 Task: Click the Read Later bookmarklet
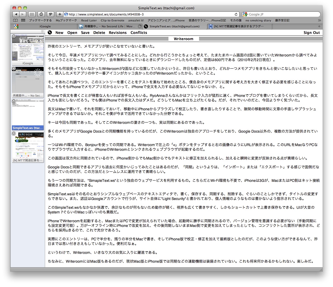[89, 20]
